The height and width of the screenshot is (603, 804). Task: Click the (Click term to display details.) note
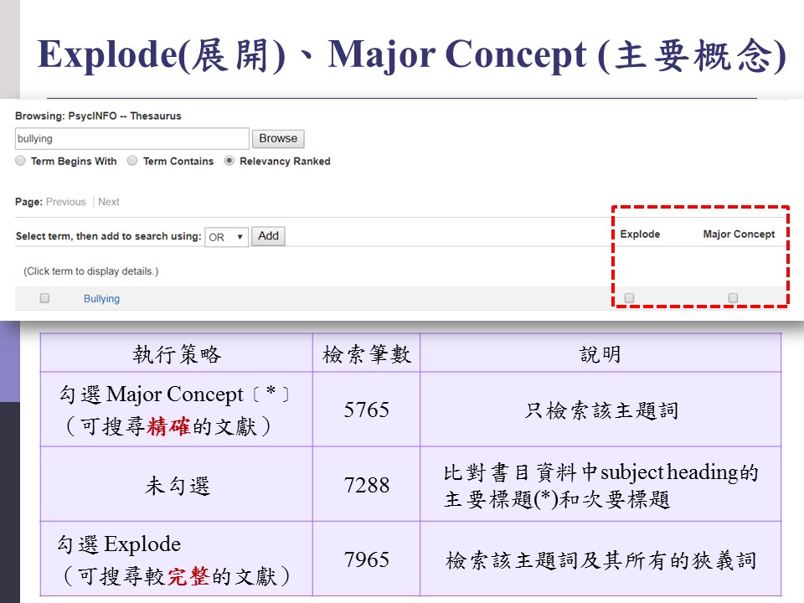(90, 271)
